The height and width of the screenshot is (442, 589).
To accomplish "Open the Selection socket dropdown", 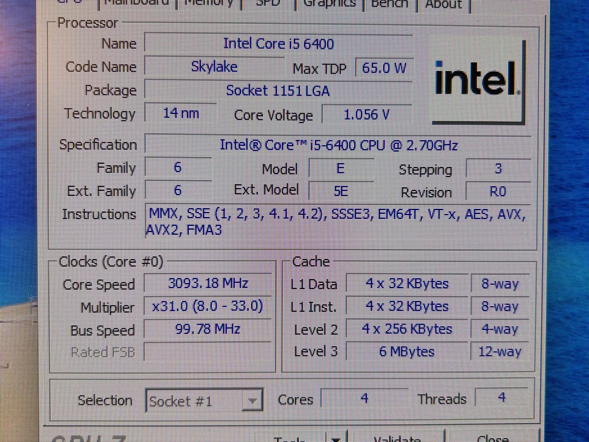I will [204, 400].
